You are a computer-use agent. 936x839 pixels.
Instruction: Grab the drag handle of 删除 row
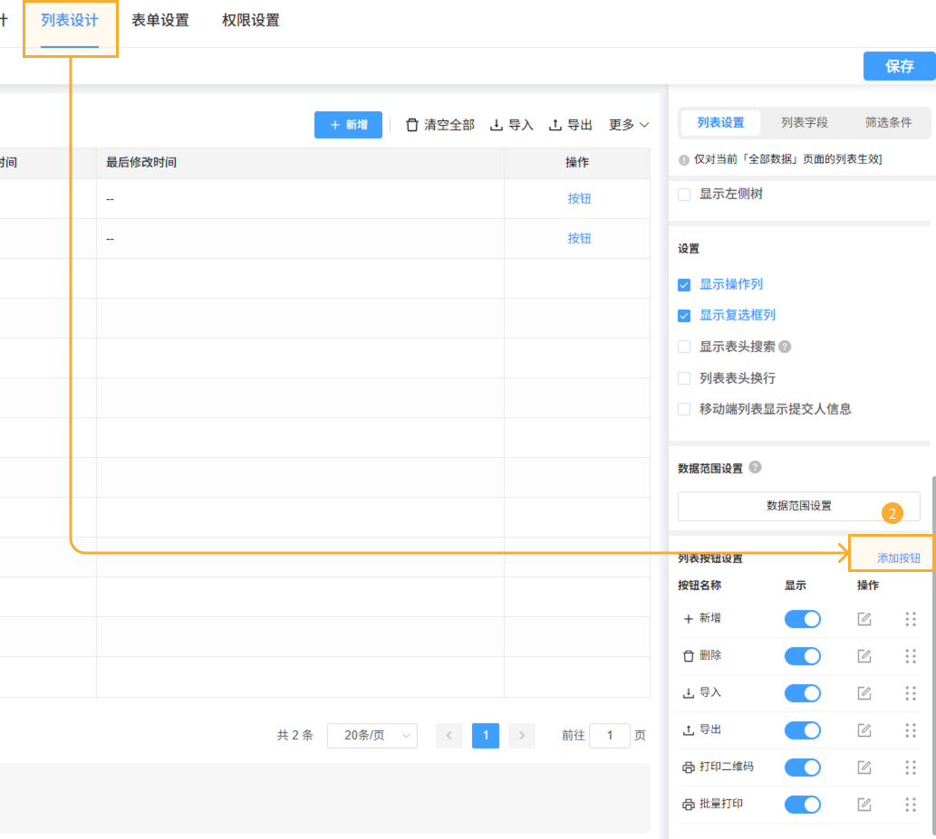point(911,656)
